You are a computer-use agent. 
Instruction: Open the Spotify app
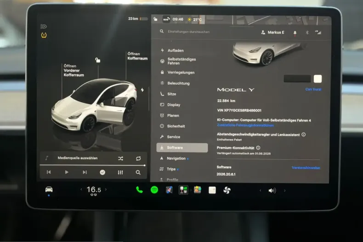tap(154, 190)
